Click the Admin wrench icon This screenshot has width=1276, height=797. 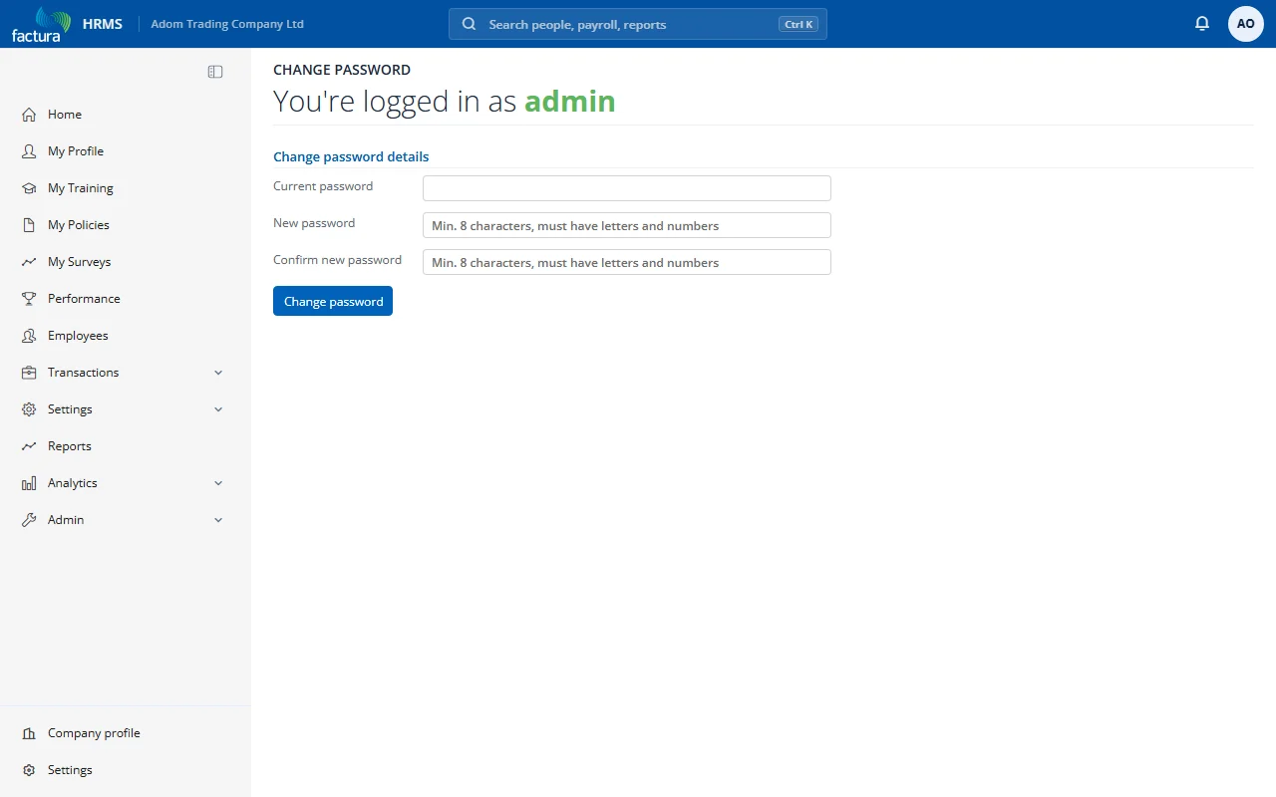pos(29,520)
